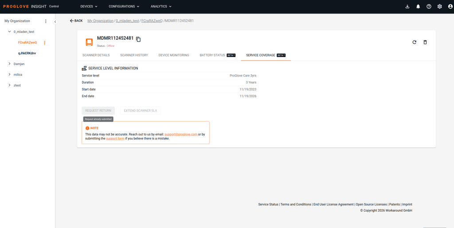Click the download icon in top bar
The width and height of the screenshot is (454, 228).
[x=407, y=7]
